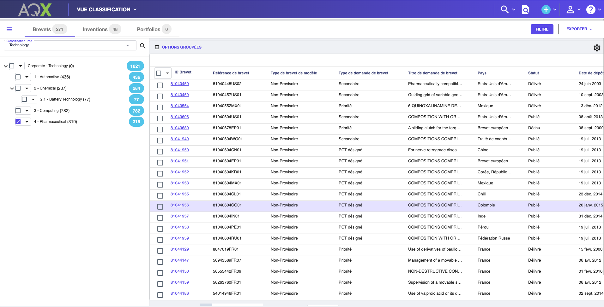Select row checkbox for brevet 81040680

pos(160,130)
